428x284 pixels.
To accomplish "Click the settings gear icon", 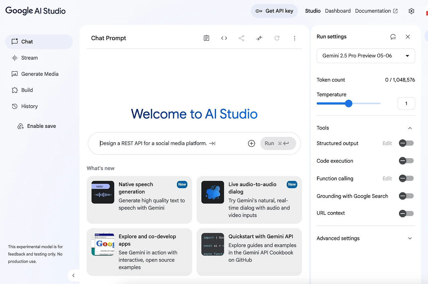I will click(x=412, y=11).
